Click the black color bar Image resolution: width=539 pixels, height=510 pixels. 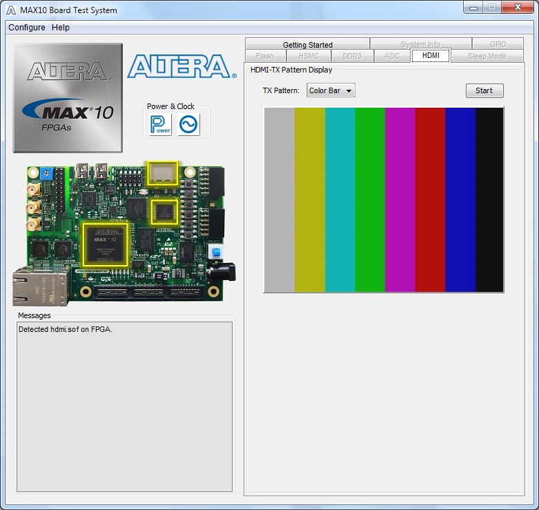(x=489, y=199)
